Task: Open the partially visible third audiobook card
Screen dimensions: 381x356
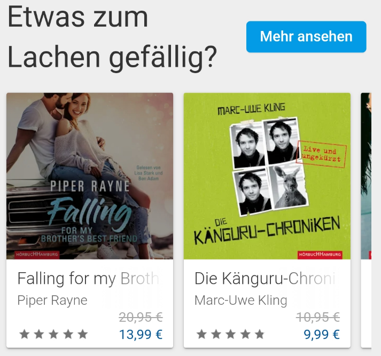Action: click(x=366, y=220)
